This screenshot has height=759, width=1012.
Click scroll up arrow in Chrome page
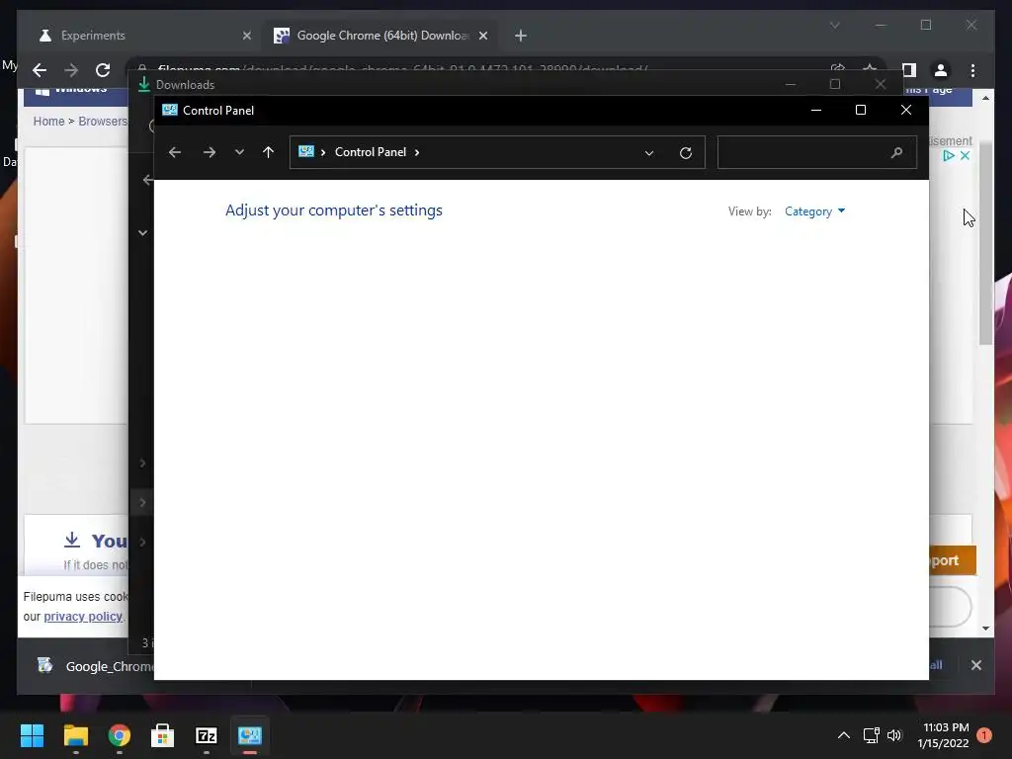(985, 98)
